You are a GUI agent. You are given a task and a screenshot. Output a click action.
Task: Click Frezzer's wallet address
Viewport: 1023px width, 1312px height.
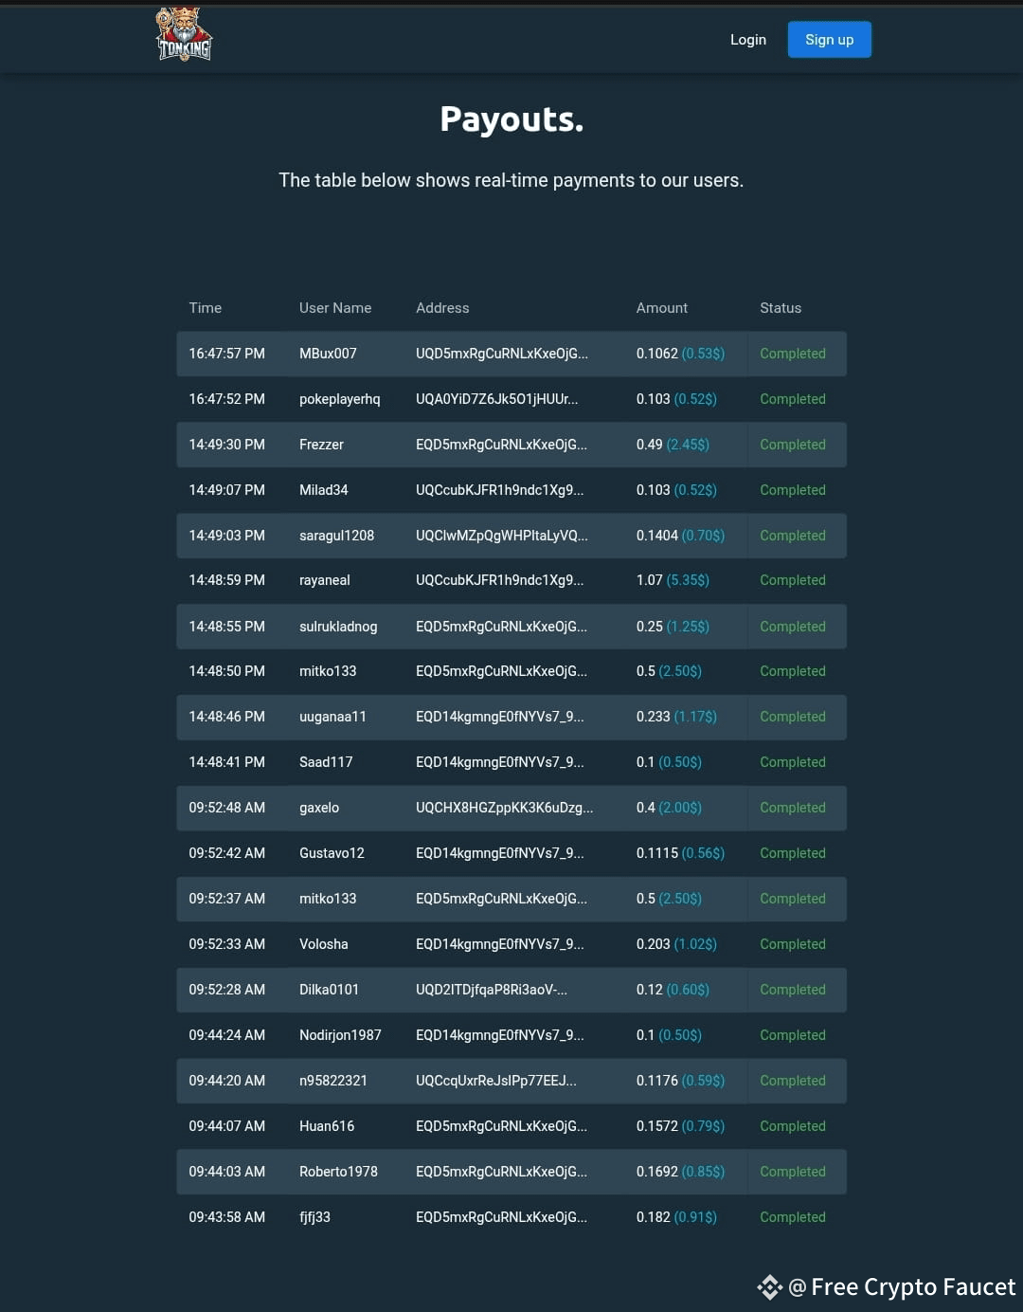point(501,445)
